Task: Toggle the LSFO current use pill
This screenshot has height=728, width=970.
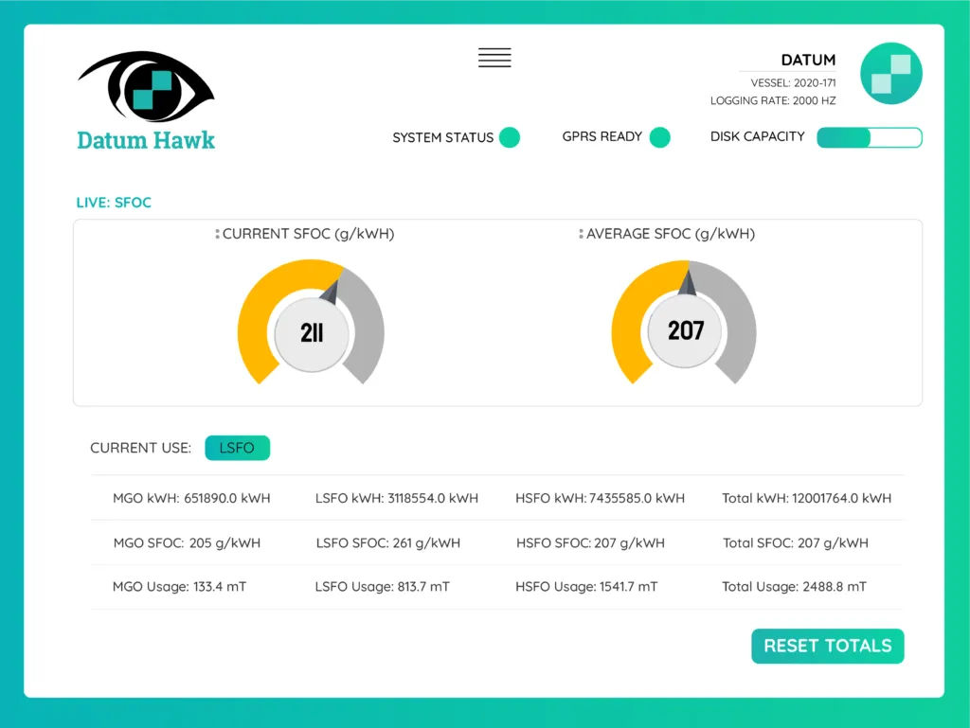Action: (x=237, y=448)
